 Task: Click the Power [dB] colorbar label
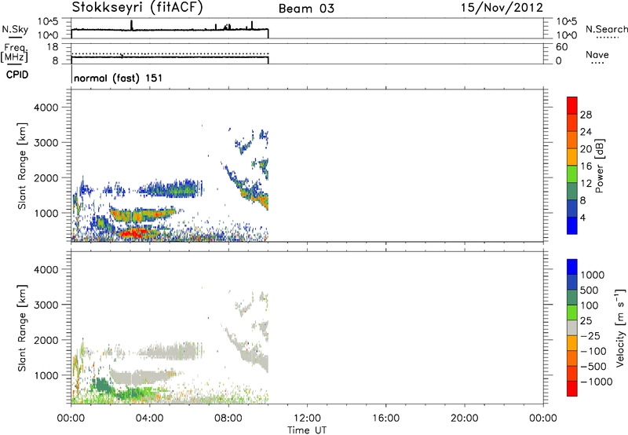(x=599, y=166)
